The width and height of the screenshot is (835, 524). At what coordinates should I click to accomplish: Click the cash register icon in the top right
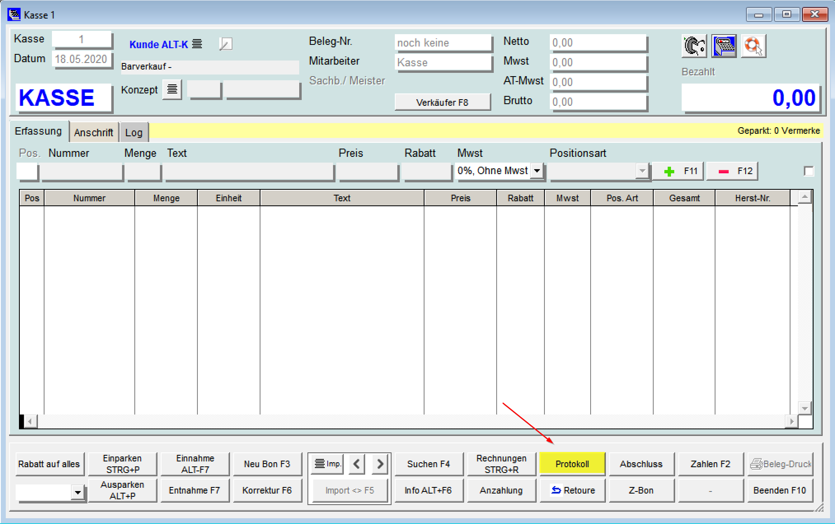click(724, 46)
